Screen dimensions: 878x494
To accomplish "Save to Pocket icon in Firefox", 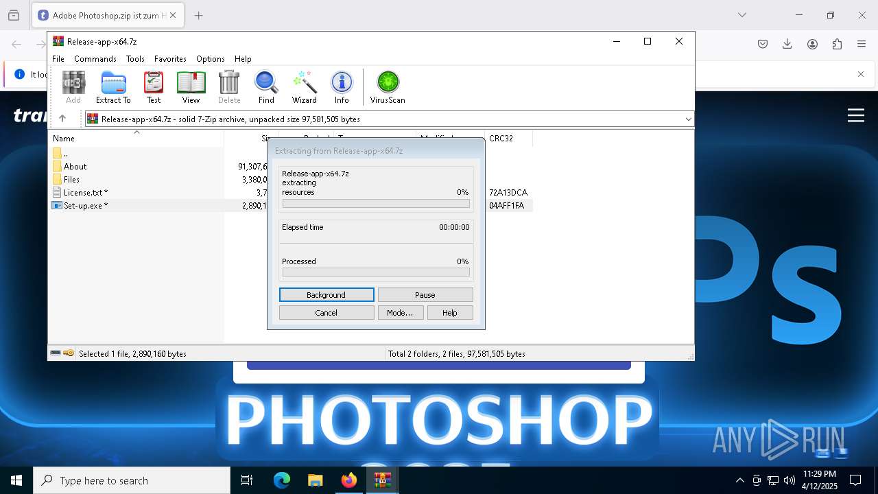I will point(763,44).
